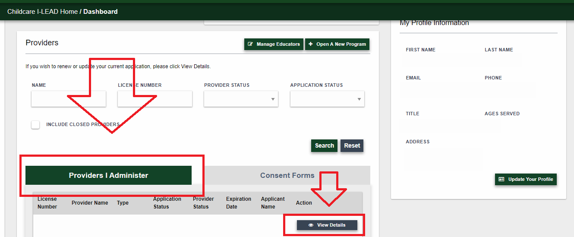Enable the Include Closed Providers checkbox

coord(35,124)
